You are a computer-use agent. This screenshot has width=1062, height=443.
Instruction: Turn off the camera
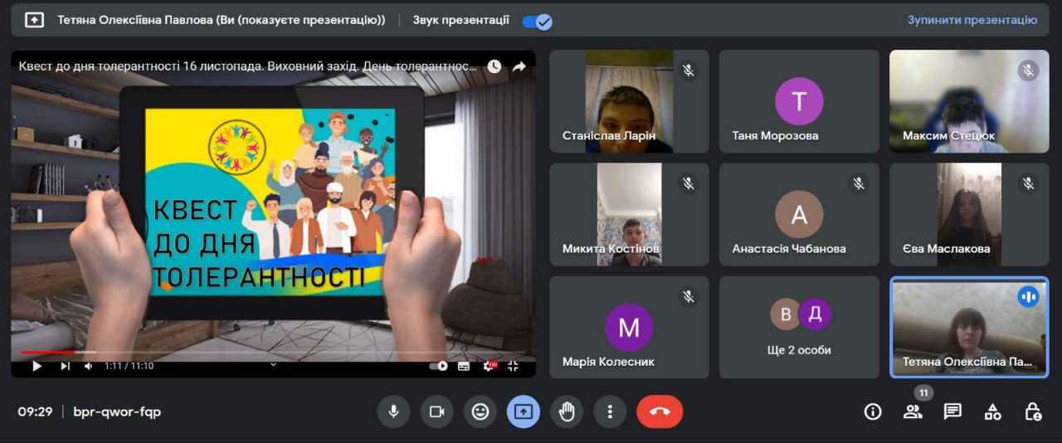click(x=436, y=411)
